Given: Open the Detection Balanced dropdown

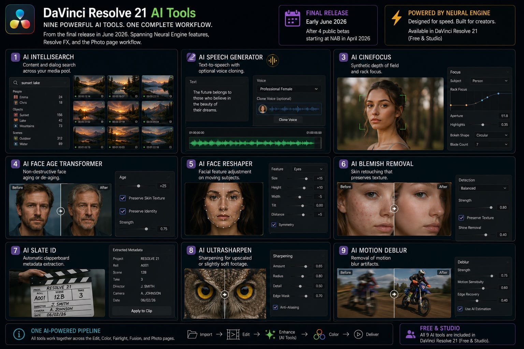Looking at the screenshot, I should point(483,188).
